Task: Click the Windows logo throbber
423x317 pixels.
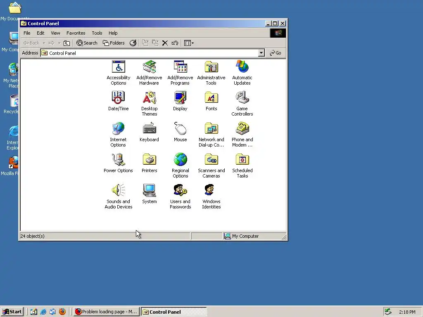Action: click(x=278, y=33)
